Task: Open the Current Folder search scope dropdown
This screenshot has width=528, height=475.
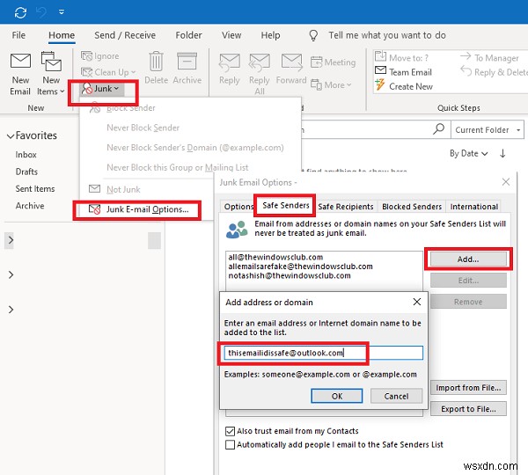Action: (x=487, y=130)
